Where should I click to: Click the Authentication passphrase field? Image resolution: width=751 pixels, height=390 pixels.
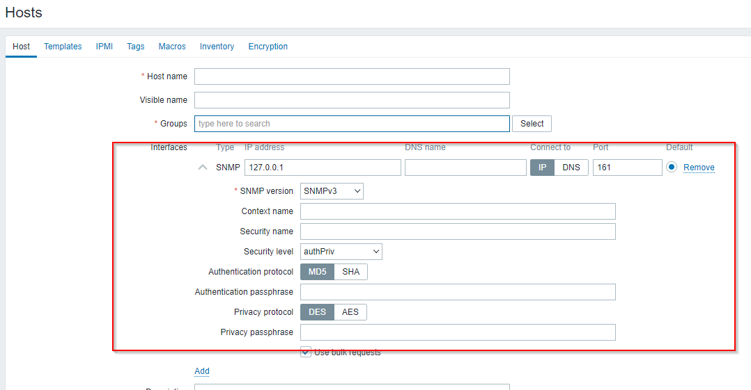pos(458,292)
